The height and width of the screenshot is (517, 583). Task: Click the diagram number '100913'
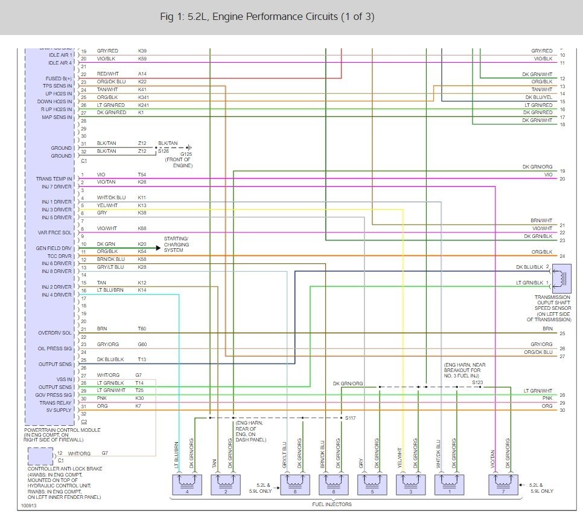pos(28,506)
